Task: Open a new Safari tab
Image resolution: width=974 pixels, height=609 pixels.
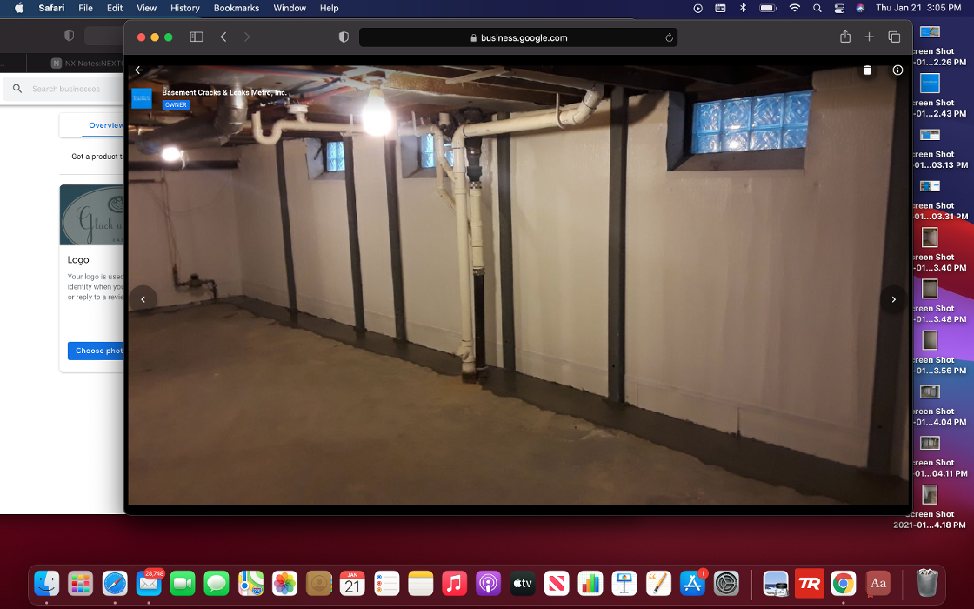Action: [869, 37]
